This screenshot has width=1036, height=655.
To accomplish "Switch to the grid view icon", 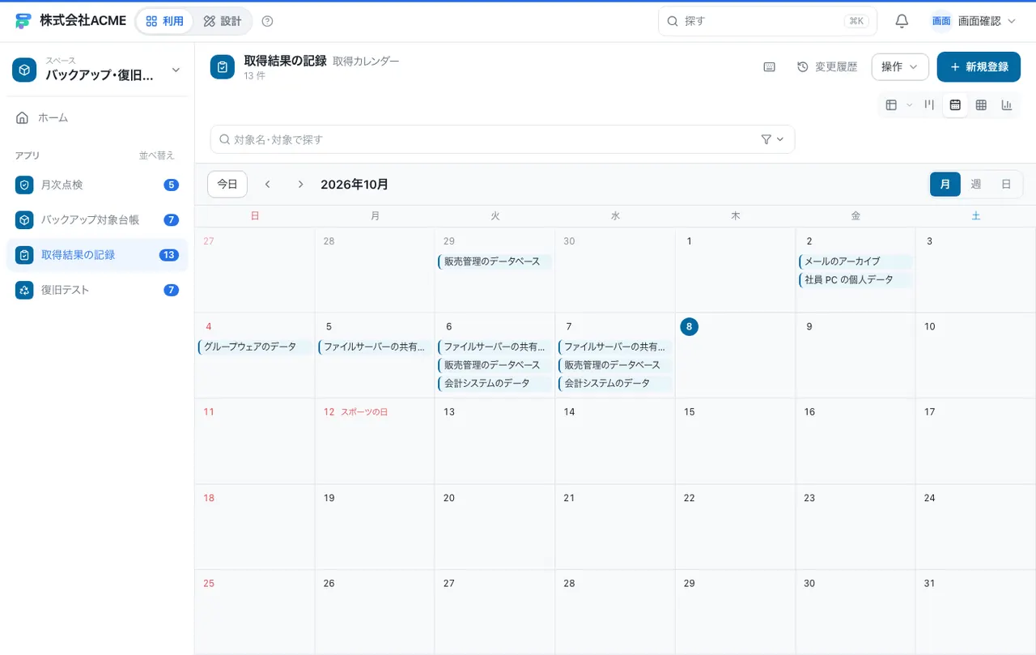I will pyautogui.click(x=981, y=104).
